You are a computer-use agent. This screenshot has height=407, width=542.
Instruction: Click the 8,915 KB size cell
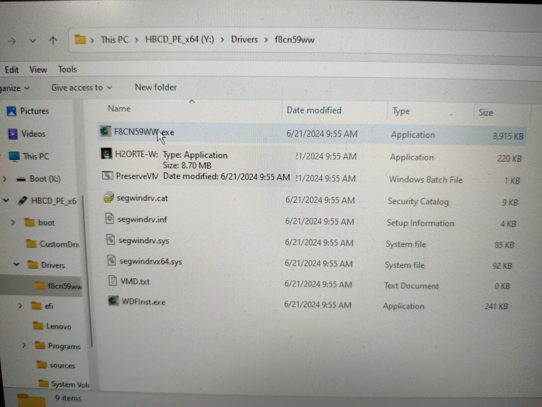[x=508, y=136]
